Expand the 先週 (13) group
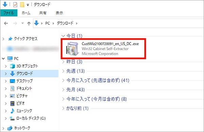Screen dimensions: 204x132 (x=63, y=71)
